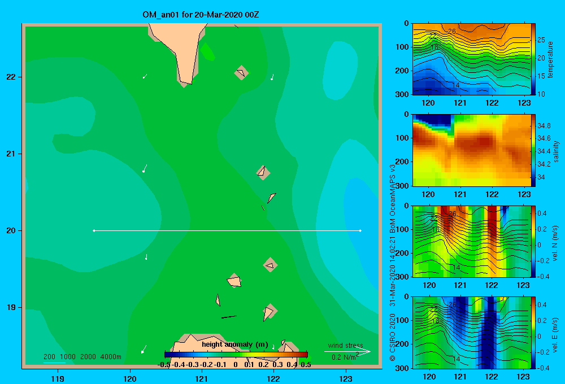Click the salinity color bar
Screen dimensions: 565x384
pos(533,151)
